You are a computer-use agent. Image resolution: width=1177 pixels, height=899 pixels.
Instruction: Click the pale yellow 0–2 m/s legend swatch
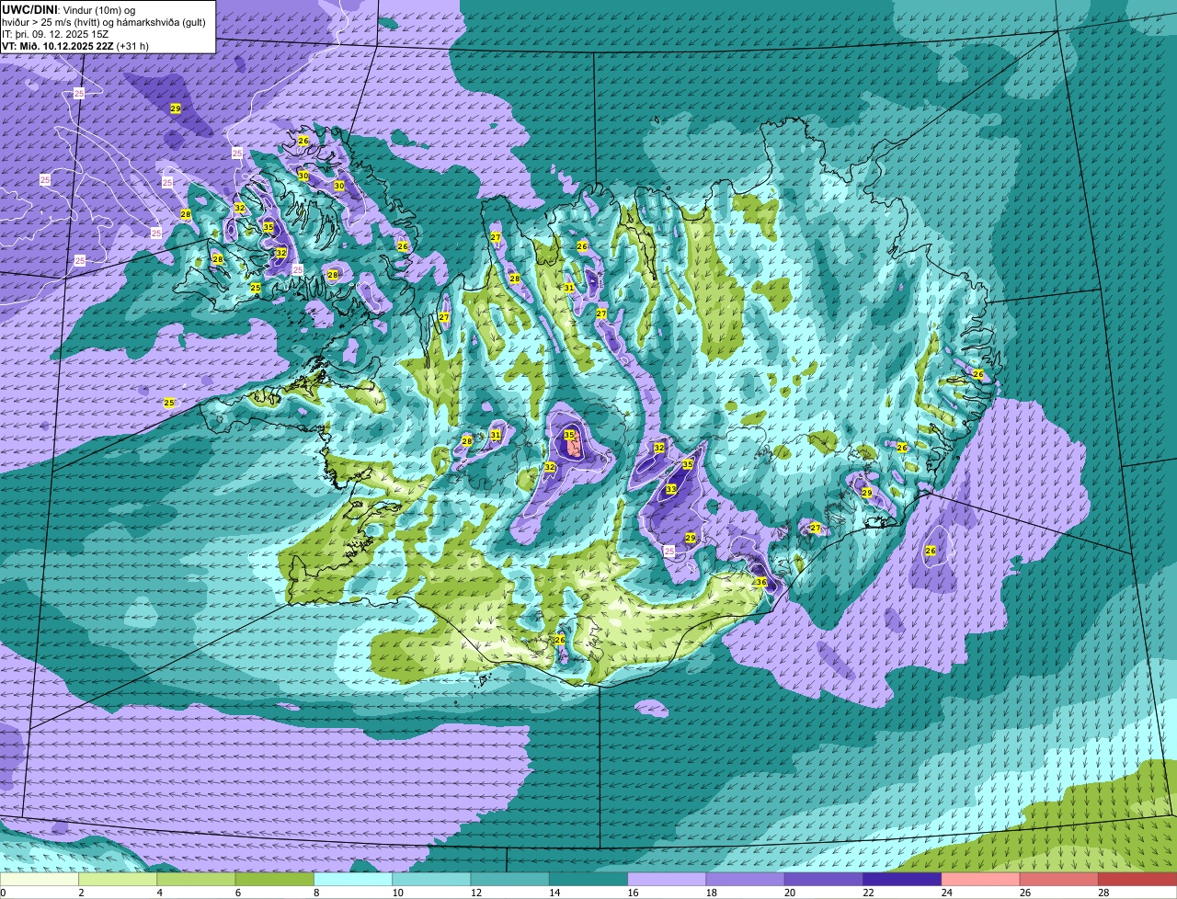[40, 880]
